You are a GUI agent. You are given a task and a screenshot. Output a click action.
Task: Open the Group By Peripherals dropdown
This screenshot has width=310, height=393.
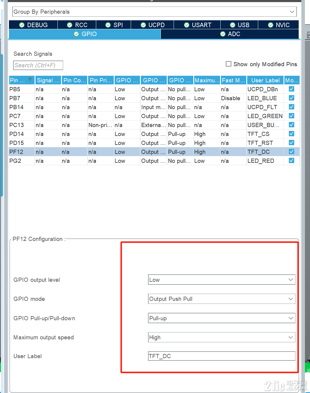point(291,12)
